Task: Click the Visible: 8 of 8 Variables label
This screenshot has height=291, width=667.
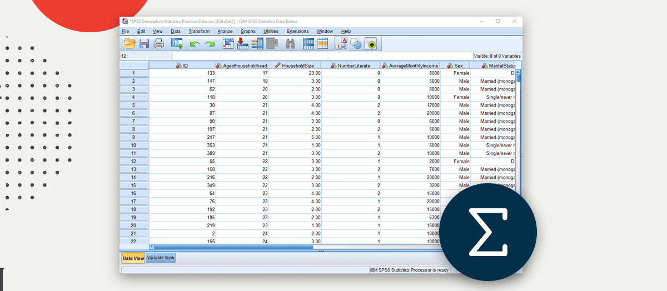Action: click(497, 56)
